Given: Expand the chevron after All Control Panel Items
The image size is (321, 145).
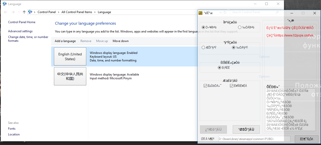Looking at the screenshot, I should point(95,12).
